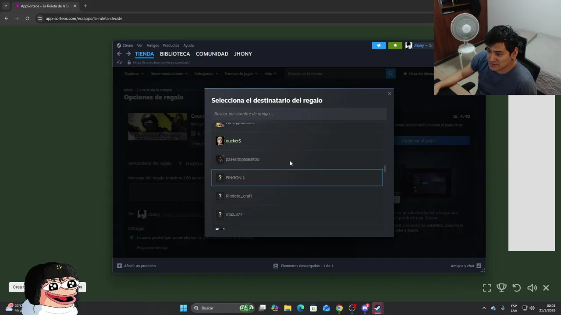Click the overlay trophy icon
The image size is (561, 315).
point(502,288)
